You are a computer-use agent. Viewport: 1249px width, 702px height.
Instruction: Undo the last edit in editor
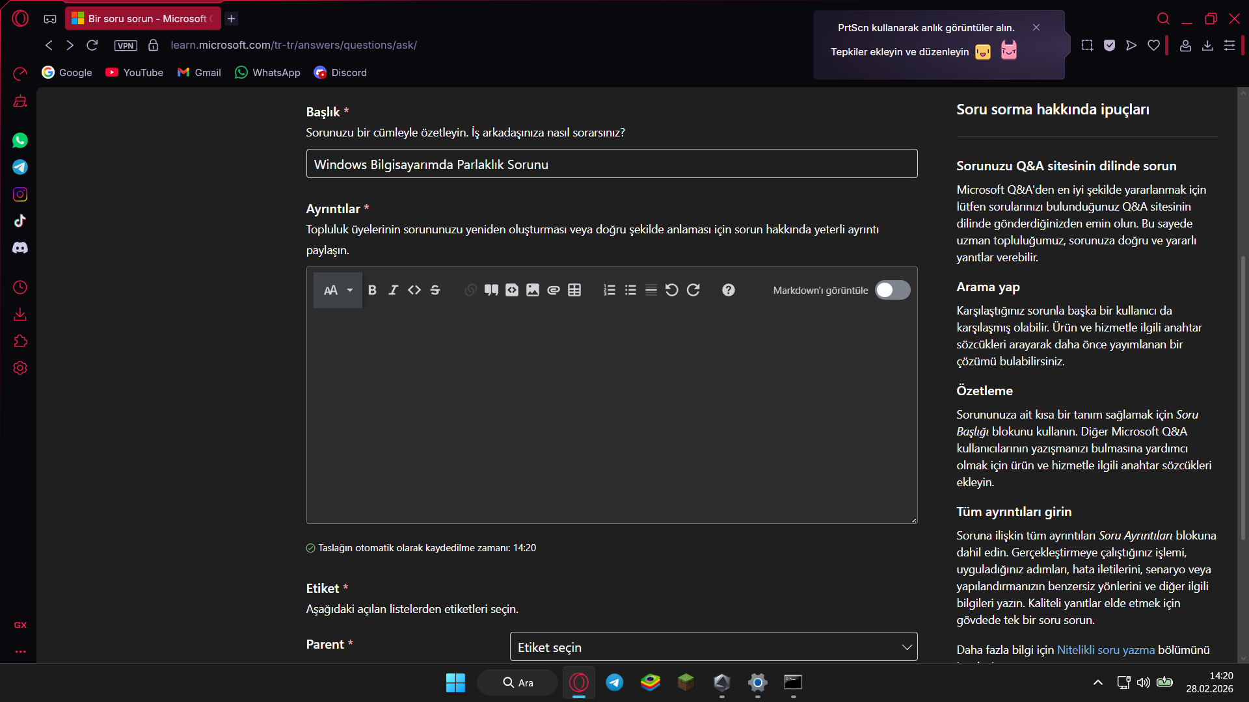672,290
